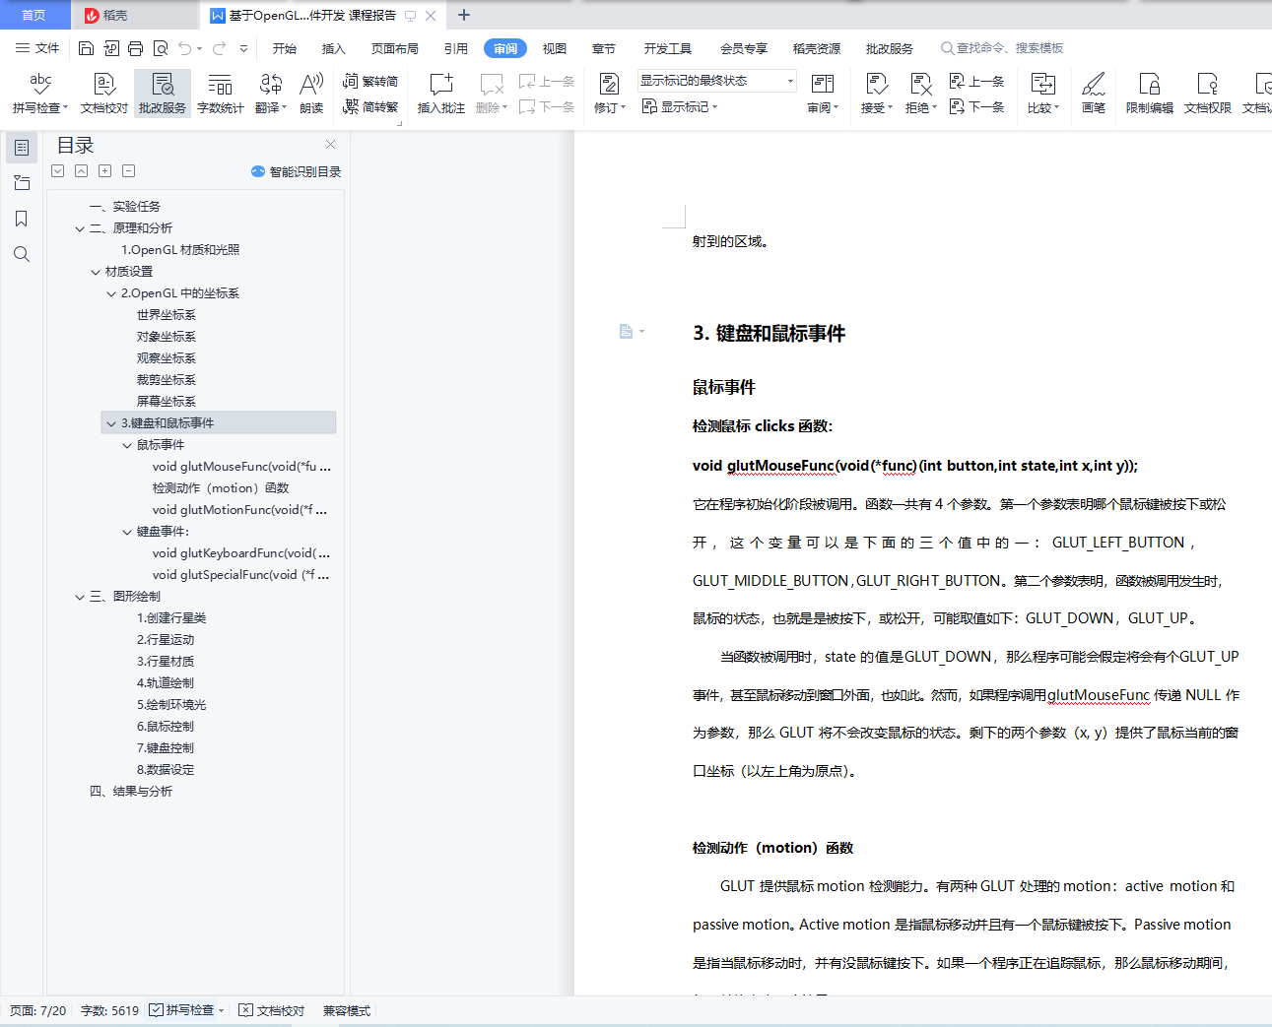The height and width of the screenshot is (1027, 1272).
Task: Jump to 四、结果与分析 in outline
Action: coord(131,792)
